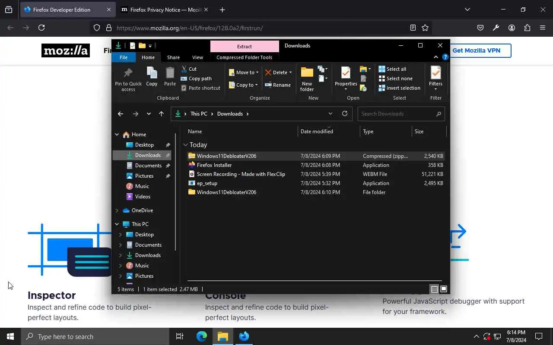Reload the page in Firefox
The width and height of the screenshot is (553, 345).
tap(41, 28)
